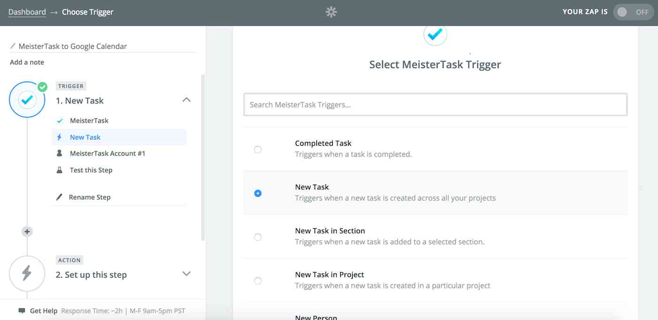The width and height of the screenshot is (658, 320).
Task: Select the New Task in Project trigger
Action: tap(258, 281)
